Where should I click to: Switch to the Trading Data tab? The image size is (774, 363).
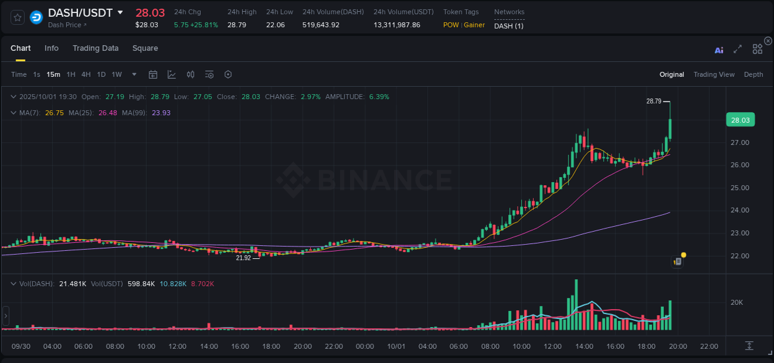(x=95, y=48)
